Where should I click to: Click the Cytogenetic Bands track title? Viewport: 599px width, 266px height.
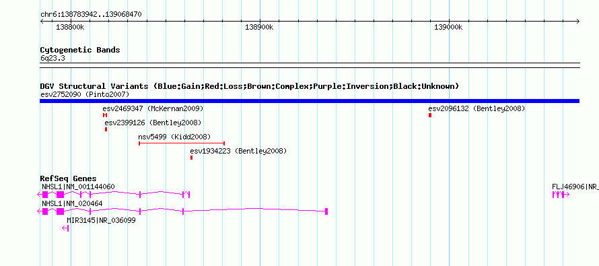(80, 50)
